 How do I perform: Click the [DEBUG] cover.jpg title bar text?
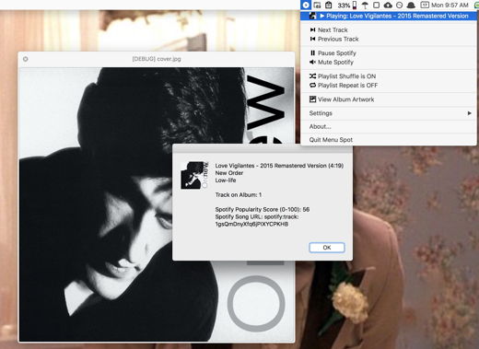click(157, 59)
